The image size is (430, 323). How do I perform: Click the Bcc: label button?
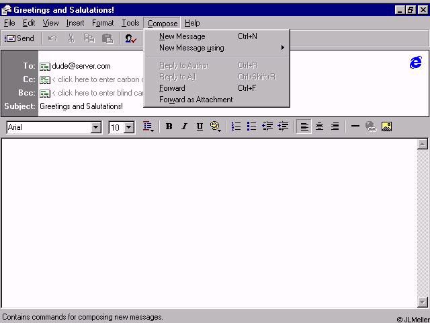point(27,93)
